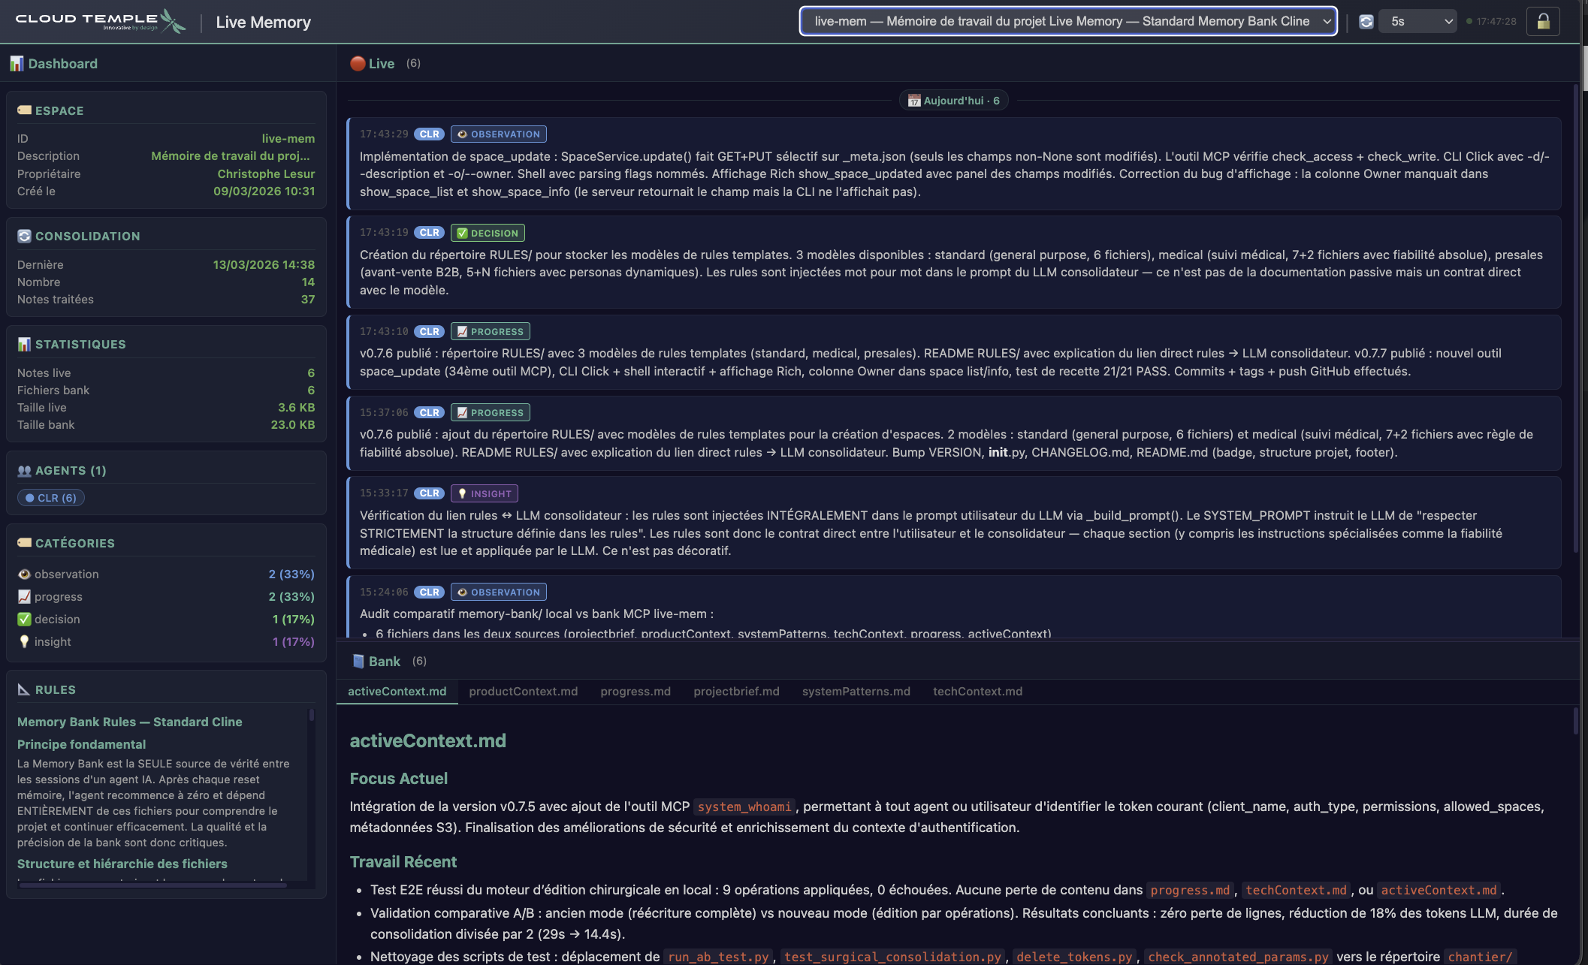
Task: Select the Dashboard bar-chart icon
Action: (x=16, y=63)
